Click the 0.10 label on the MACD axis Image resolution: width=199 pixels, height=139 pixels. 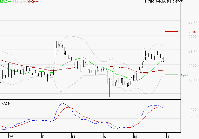pyautogui.click(x=193, y=117)
